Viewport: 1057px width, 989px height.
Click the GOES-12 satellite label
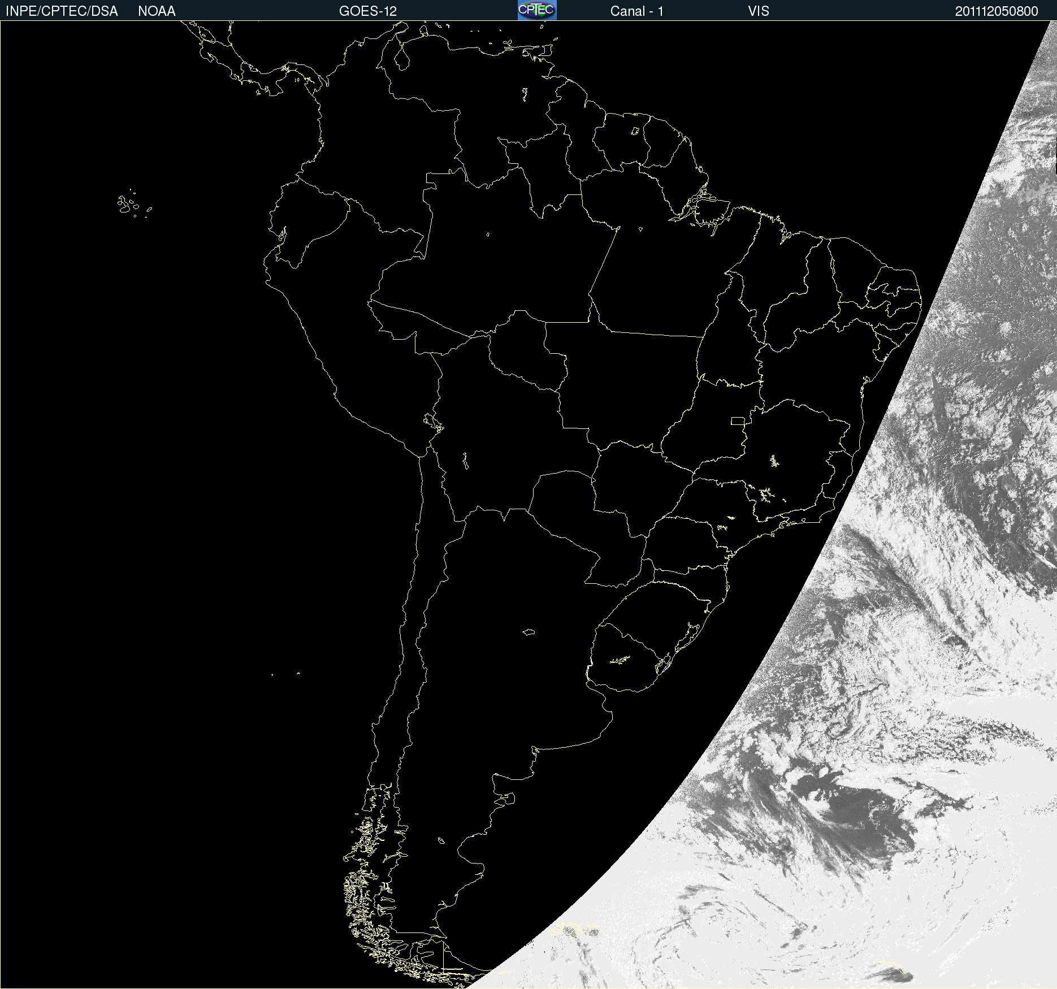click(x=368, y=11)
